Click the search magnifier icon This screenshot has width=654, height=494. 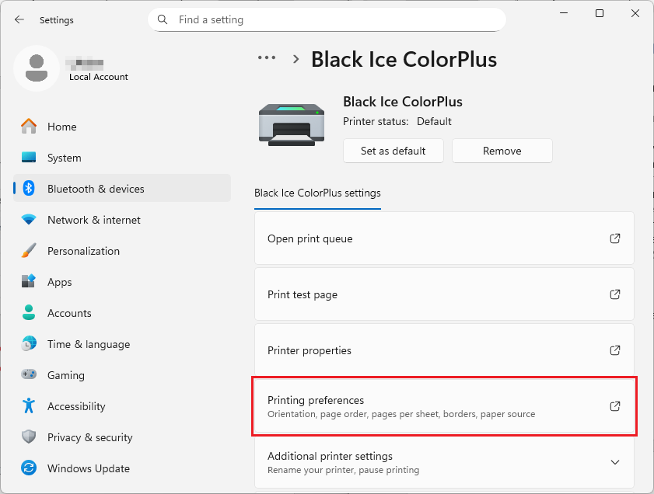click(x=163, y=19)
